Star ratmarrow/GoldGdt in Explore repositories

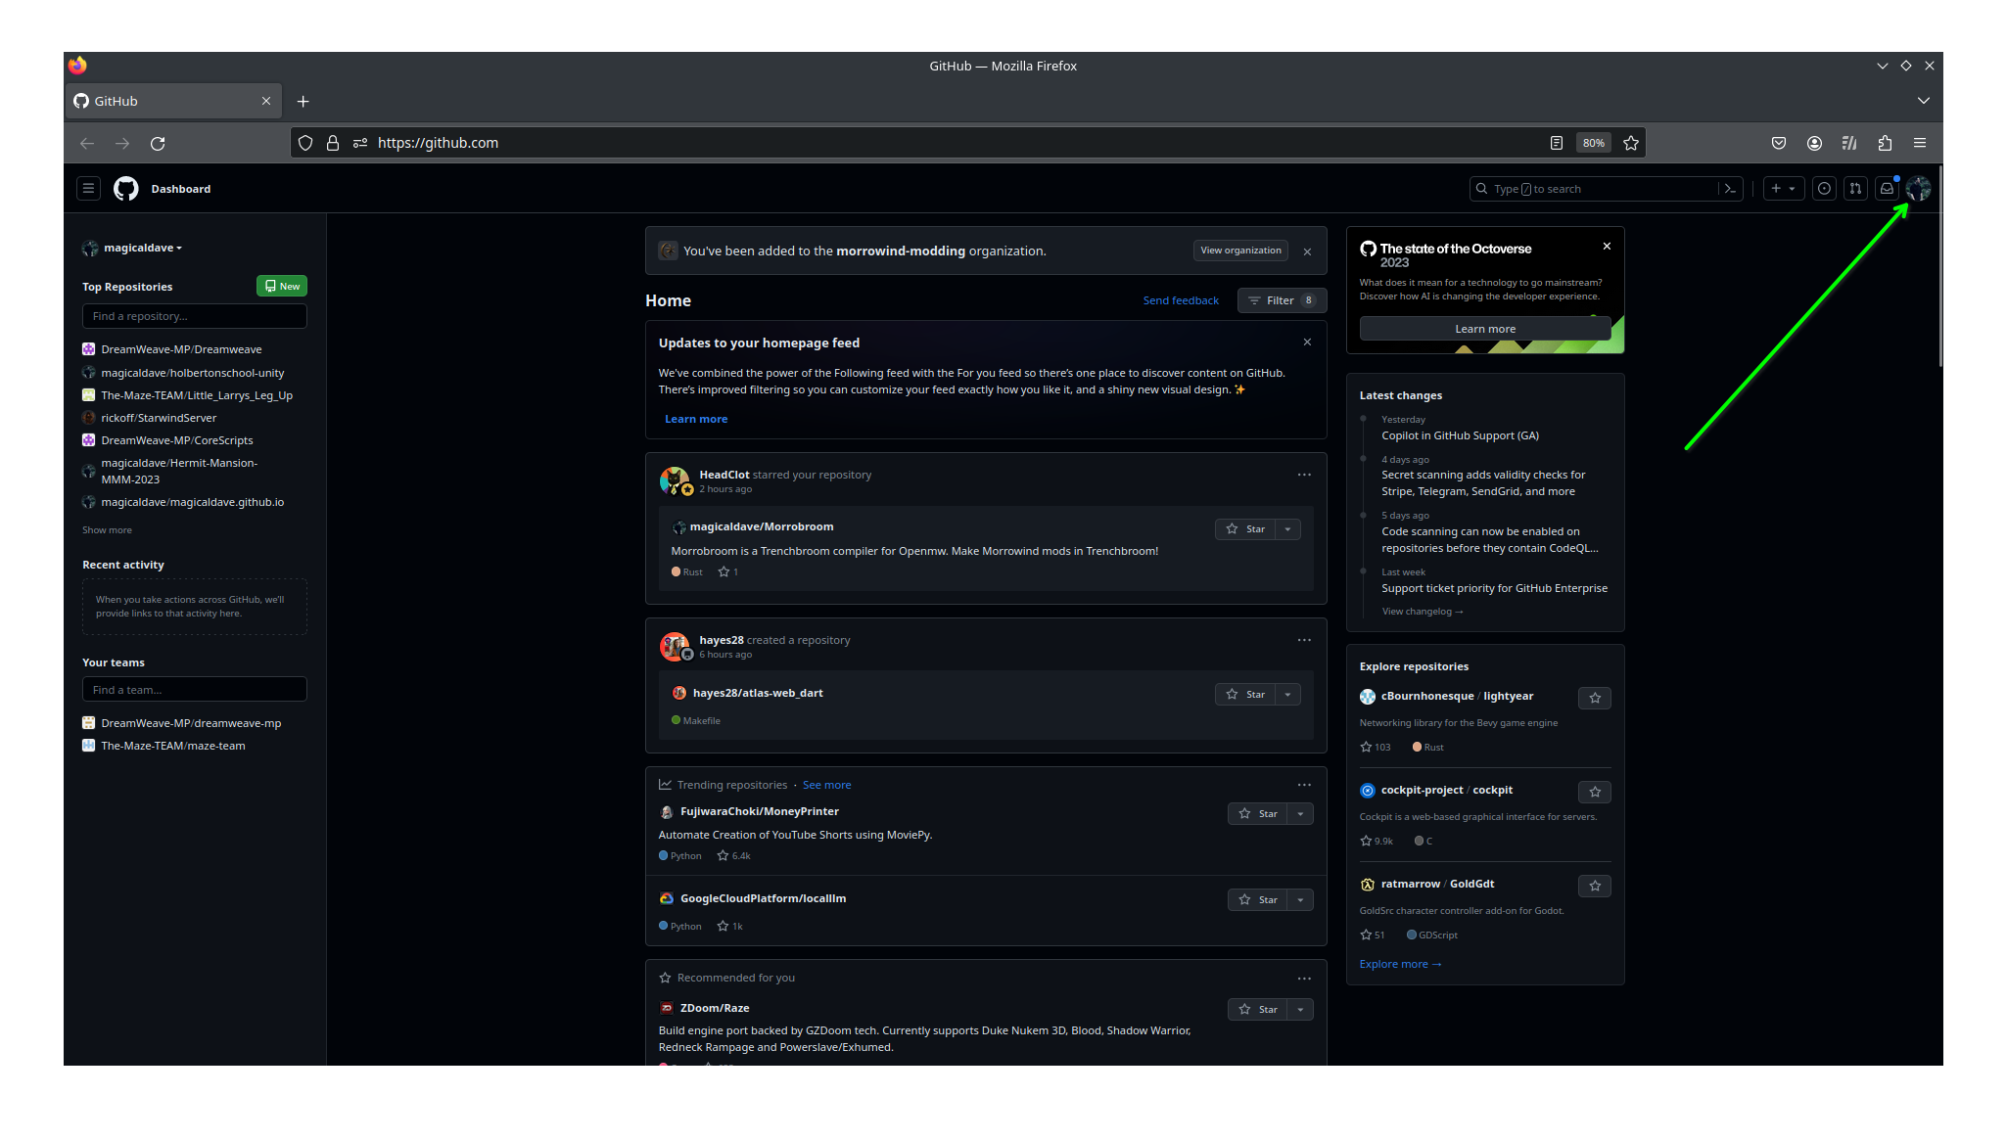(1595, 886)
